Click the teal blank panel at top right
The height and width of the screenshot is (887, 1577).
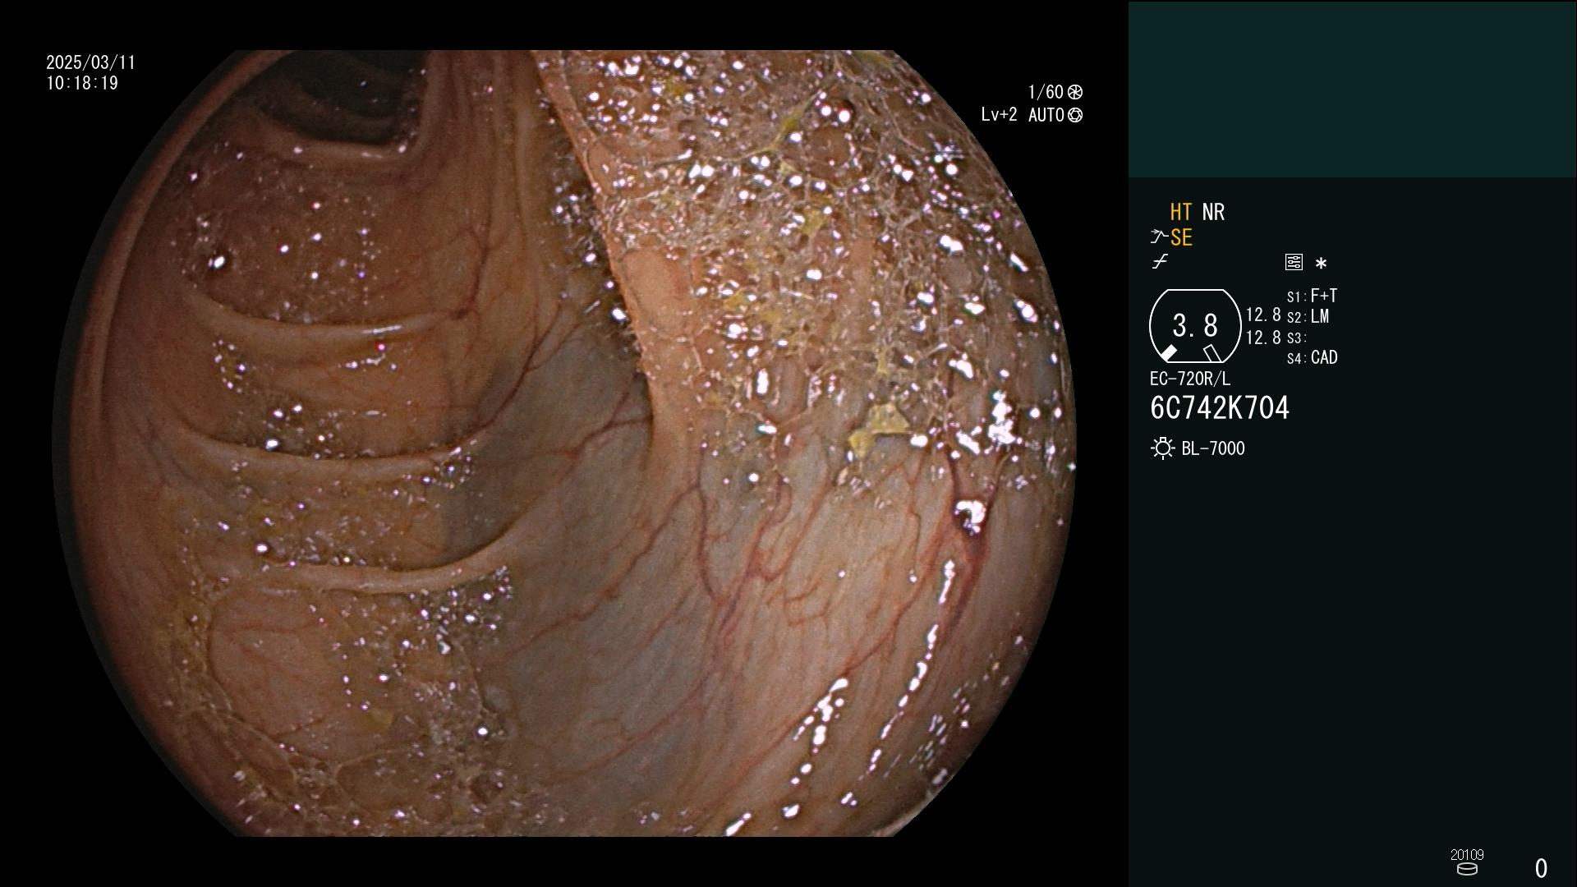click(1352, 90)
